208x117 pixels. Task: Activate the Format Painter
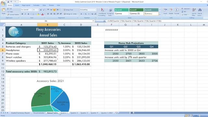pos(13,15)
